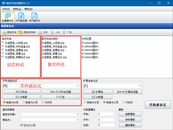Open the 转到(G) menu
This screenshot has height=130, width=173.
click(x=17, y=9)
